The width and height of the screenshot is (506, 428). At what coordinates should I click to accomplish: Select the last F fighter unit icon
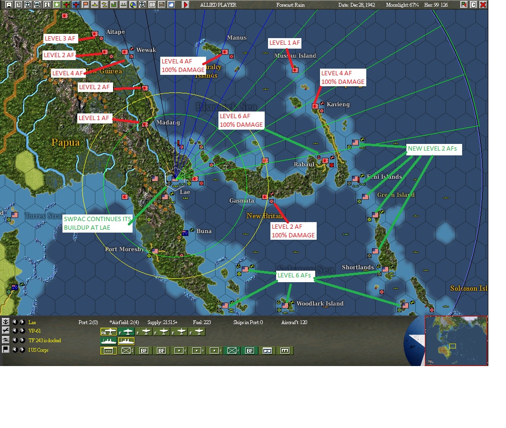[x=197, y=332]
